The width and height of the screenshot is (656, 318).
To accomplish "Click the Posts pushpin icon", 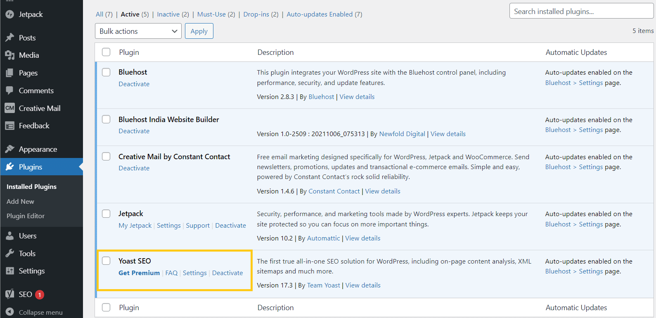I will tap(10, 38).
